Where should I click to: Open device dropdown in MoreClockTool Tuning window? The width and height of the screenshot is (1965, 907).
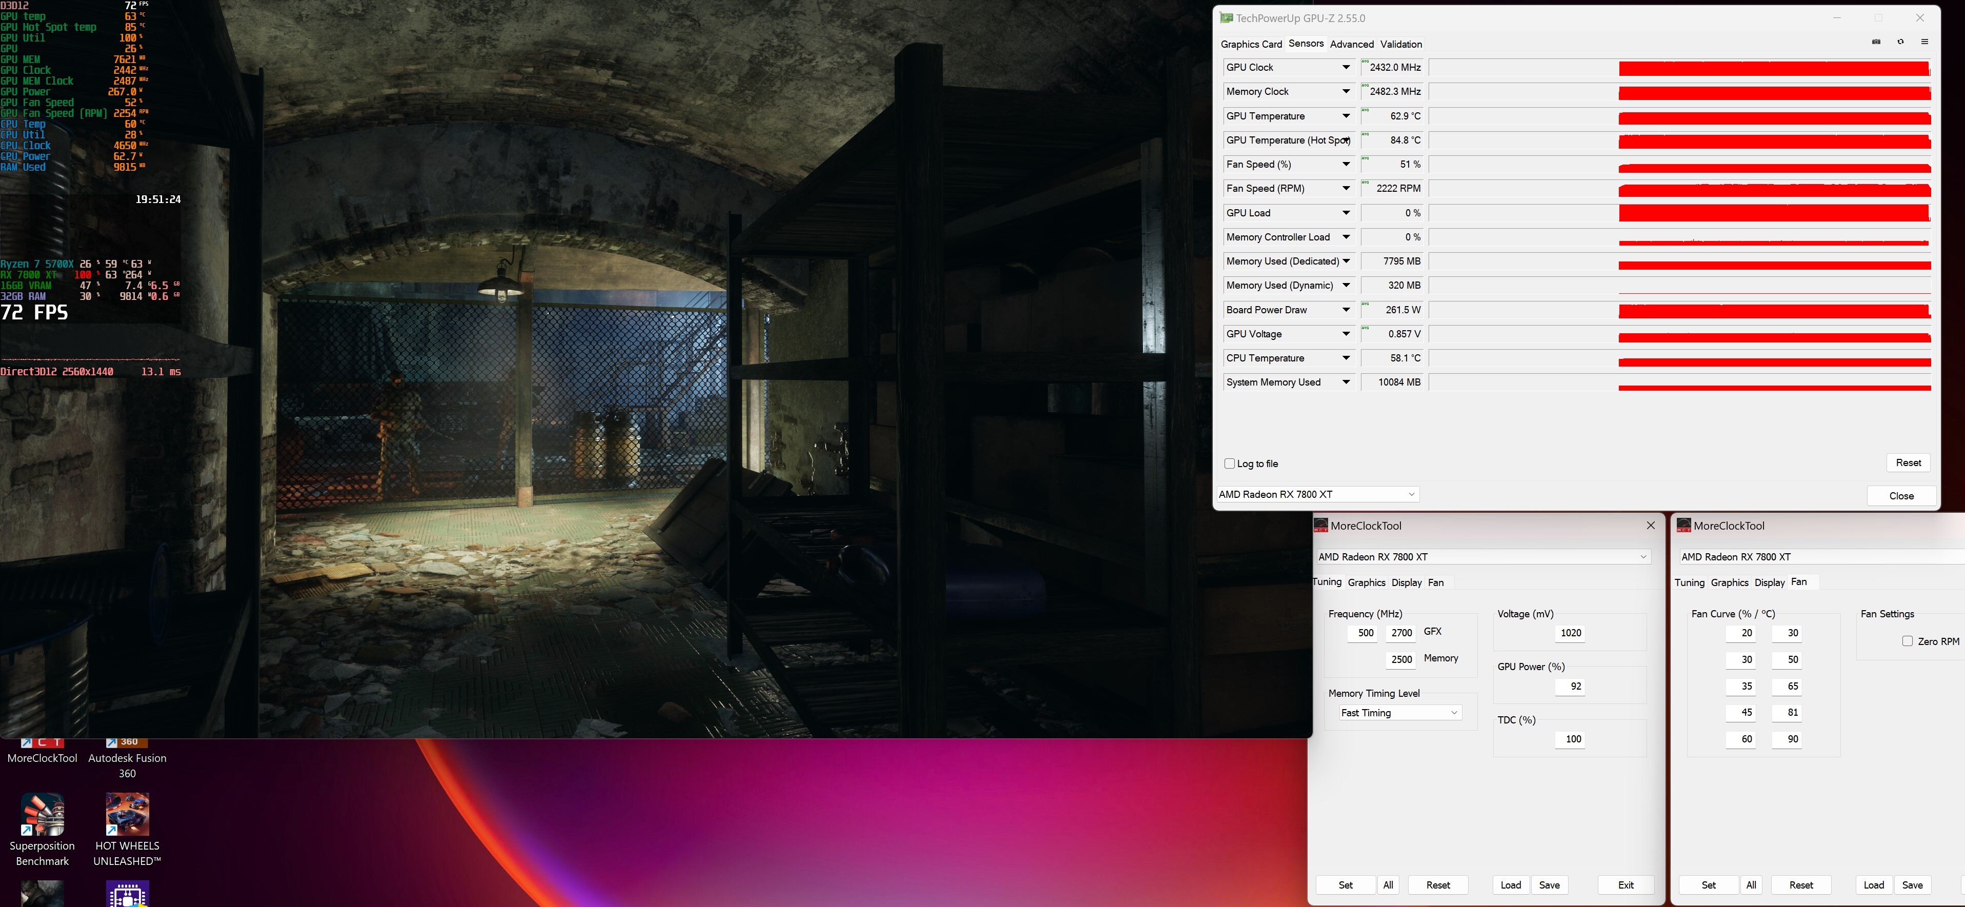point(1483,557)
